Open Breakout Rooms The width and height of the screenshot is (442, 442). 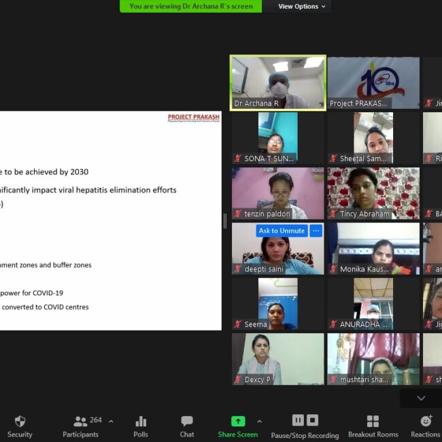click(373, 421)
